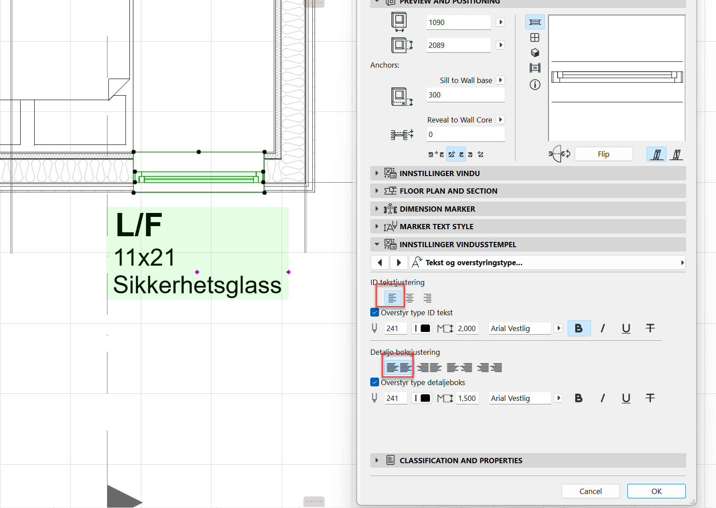Toggle italic for ID text
716x508 pixels.
602,328
